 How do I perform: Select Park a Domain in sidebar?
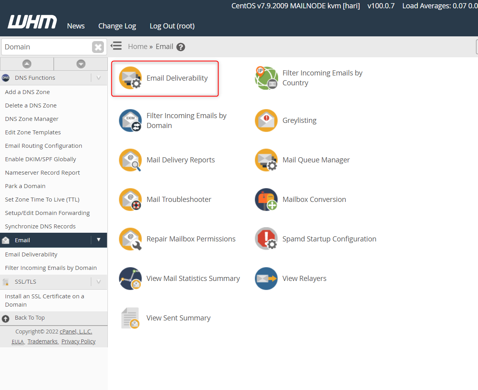25,186
